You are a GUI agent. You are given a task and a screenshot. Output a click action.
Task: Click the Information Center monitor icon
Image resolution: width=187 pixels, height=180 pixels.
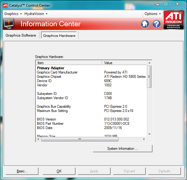tap(9, 23)
